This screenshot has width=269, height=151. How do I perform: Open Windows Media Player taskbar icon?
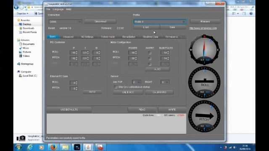coord(41,147)
